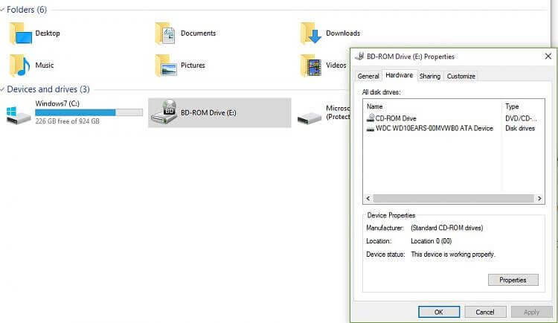Open the Documents folder icon

[165, 33]
